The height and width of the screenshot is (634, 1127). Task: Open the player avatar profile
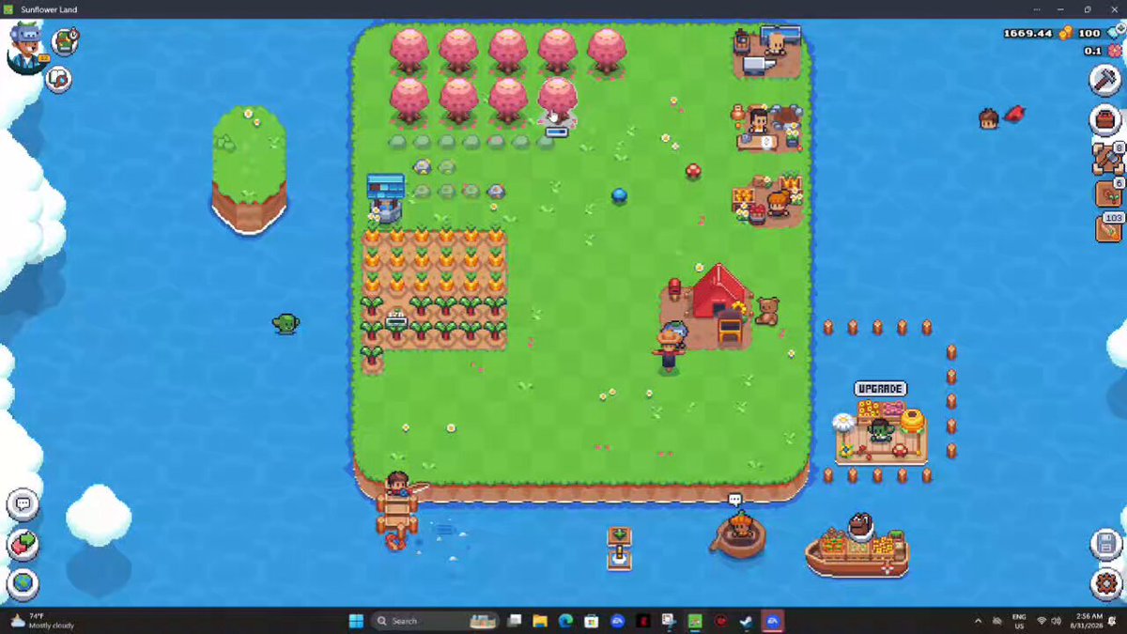coord(27,47)
